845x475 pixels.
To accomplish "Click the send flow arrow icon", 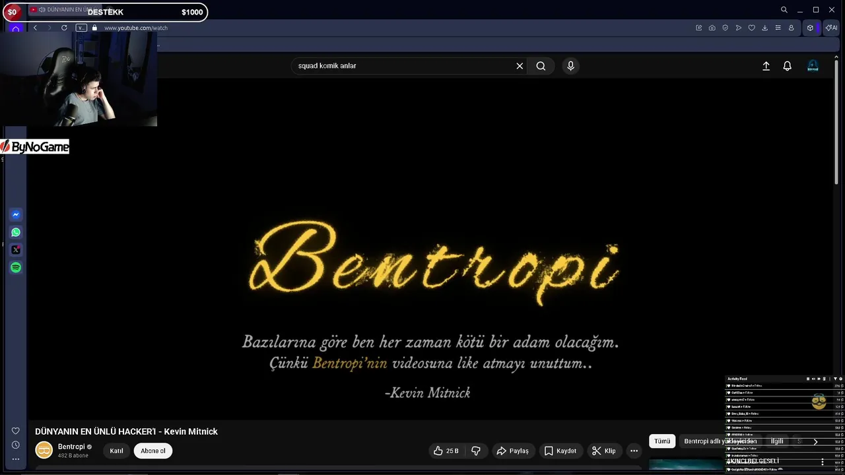I will 738,28.
